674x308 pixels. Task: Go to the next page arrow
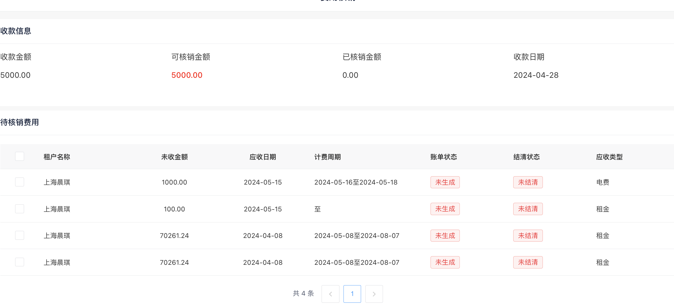(x=374, y=294)
